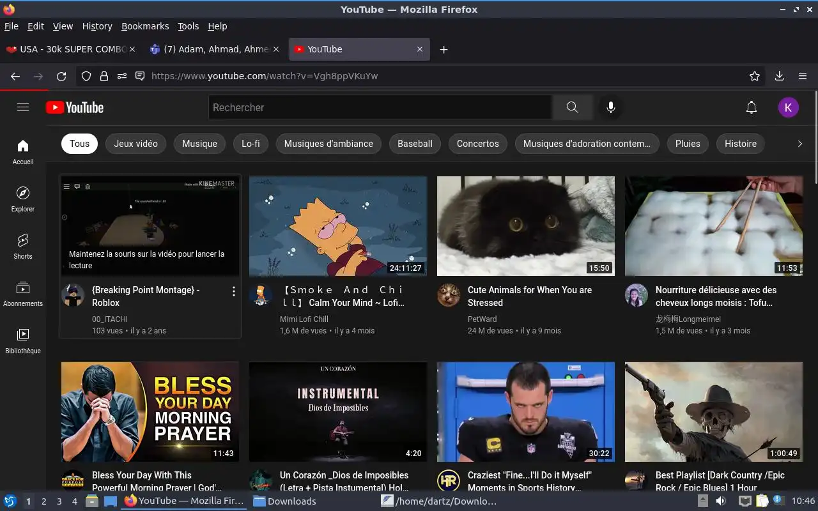
Task: Start voice search with the microphone icon
Action: [x=611, y=107]
